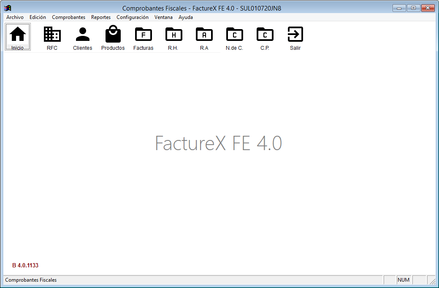Open the Ayuda menu
Viewport: 439px width, 288px height.
click(186, 17)
